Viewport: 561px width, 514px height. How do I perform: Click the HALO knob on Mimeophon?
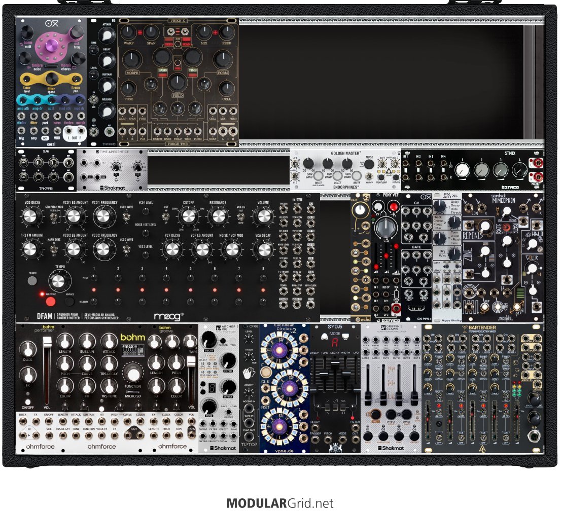(532, 244)
